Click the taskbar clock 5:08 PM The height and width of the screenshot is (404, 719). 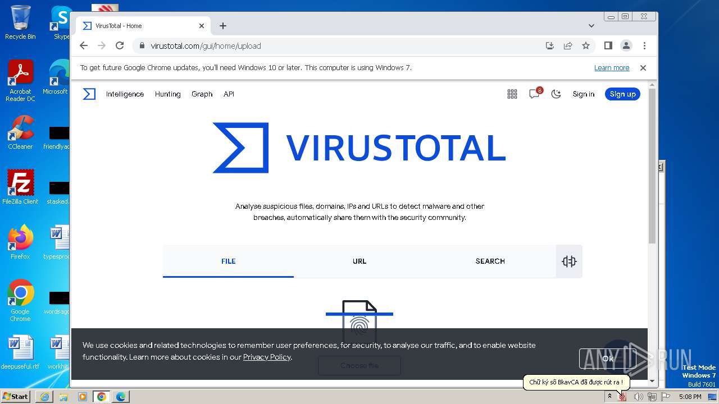pyautogui.click(x=690, y=397)
